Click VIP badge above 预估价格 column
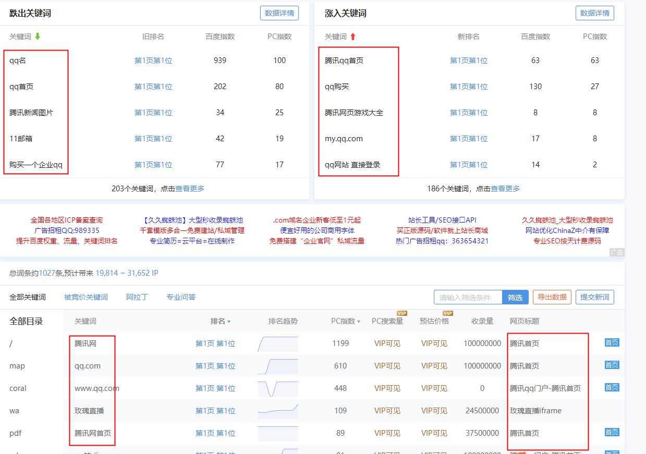The height and width of the screenshot is (454, 646). (x=447, y=313)
